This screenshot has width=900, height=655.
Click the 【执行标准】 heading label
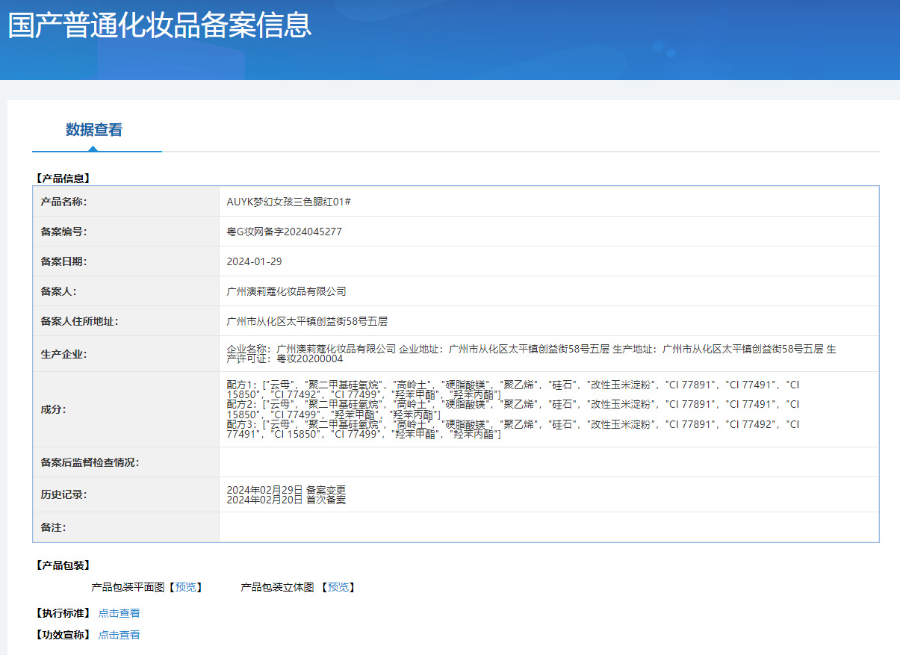(62, 613)
